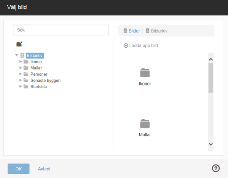Go to Bilder in the breadcrumb
Screen dimensions: 228x178
[134, 31]
